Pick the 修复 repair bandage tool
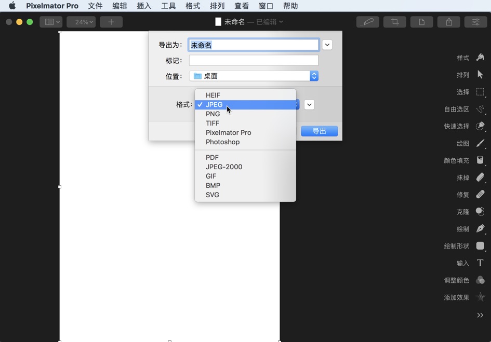Viewport: 491px width, 342px height. [480, 194]
